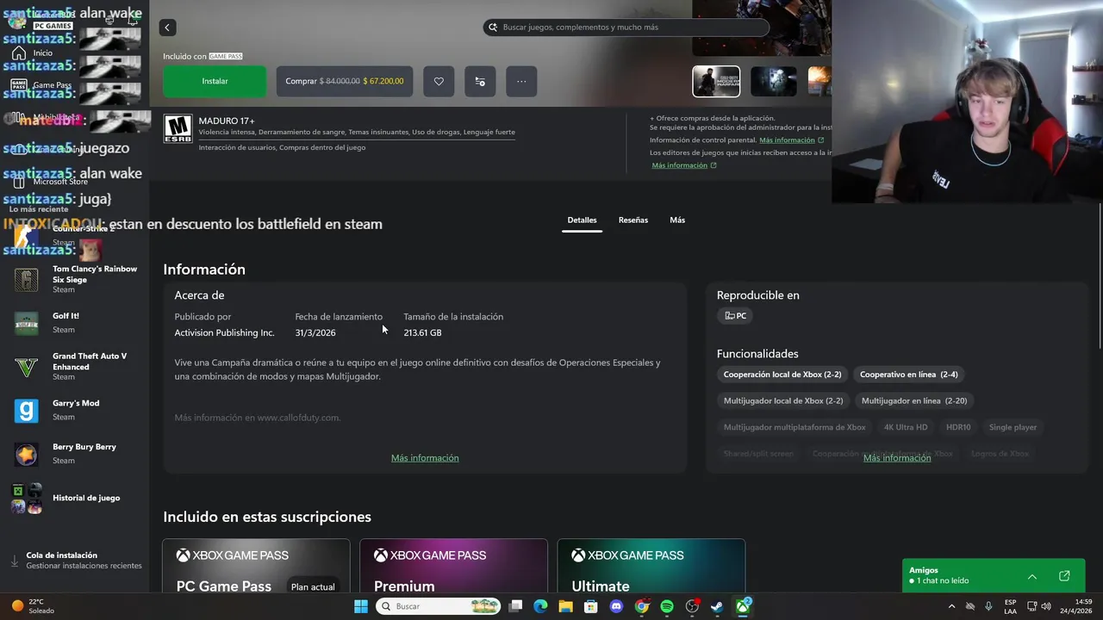Add game to wishlist heart icon

(439, 81)
